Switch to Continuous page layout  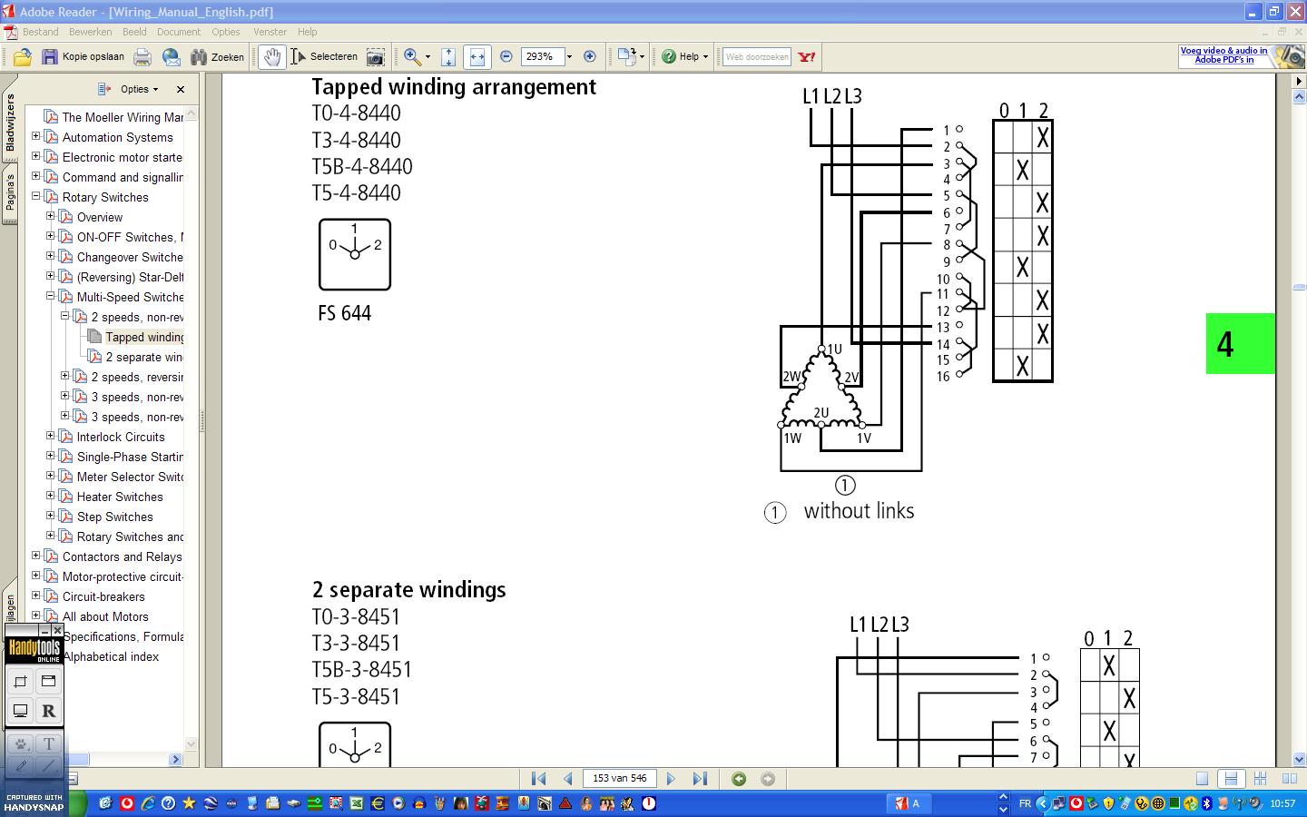coord(1231,778)
